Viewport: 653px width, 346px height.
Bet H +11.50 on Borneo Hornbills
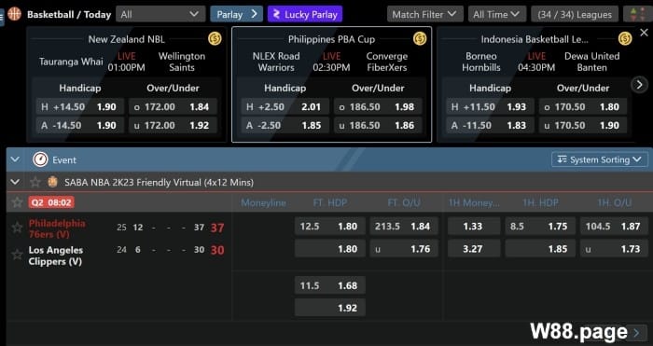(x=490, y=106)
